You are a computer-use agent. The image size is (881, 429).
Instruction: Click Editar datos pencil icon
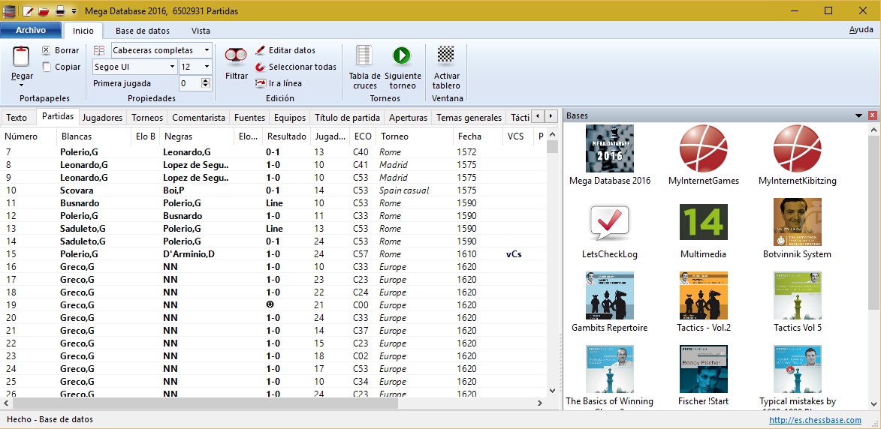(260, 50)
